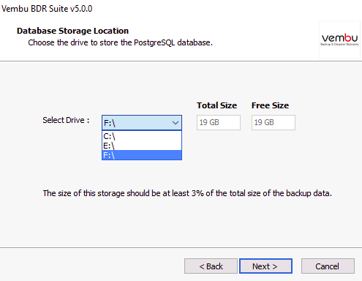Open the Select Drive dropdown arrow
Image resolution: width=362 pixels, height=281 pixels.
tap(176, 123)
